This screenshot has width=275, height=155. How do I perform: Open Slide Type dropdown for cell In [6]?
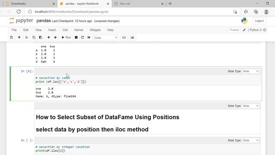tap(251, 71)
